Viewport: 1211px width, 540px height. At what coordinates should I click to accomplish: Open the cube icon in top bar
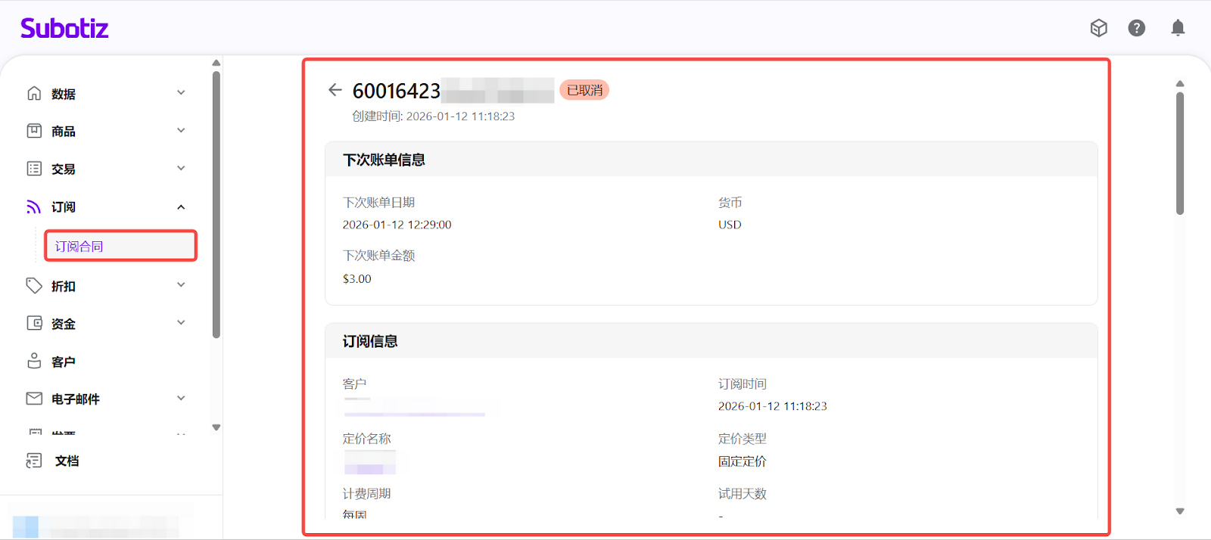pos(1098,28)
